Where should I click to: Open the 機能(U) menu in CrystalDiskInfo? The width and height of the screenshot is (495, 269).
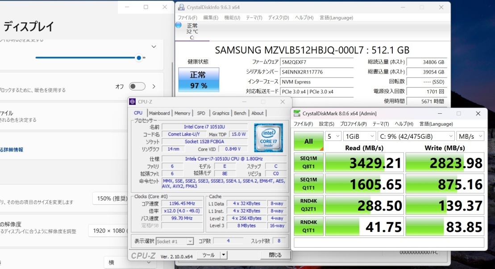pyautogui.click(x=232, y=18)
